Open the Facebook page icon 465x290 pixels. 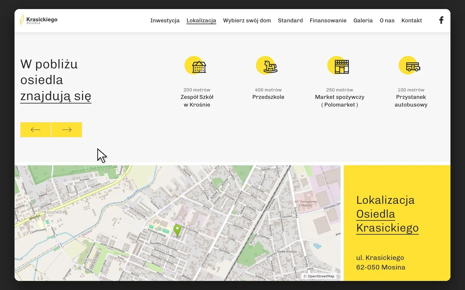tap(441, 20)
